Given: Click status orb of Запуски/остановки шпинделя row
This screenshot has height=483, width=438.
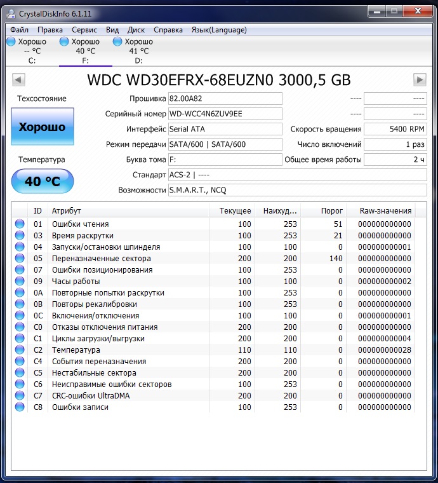Looking at the screenshot, I should 20,247.
